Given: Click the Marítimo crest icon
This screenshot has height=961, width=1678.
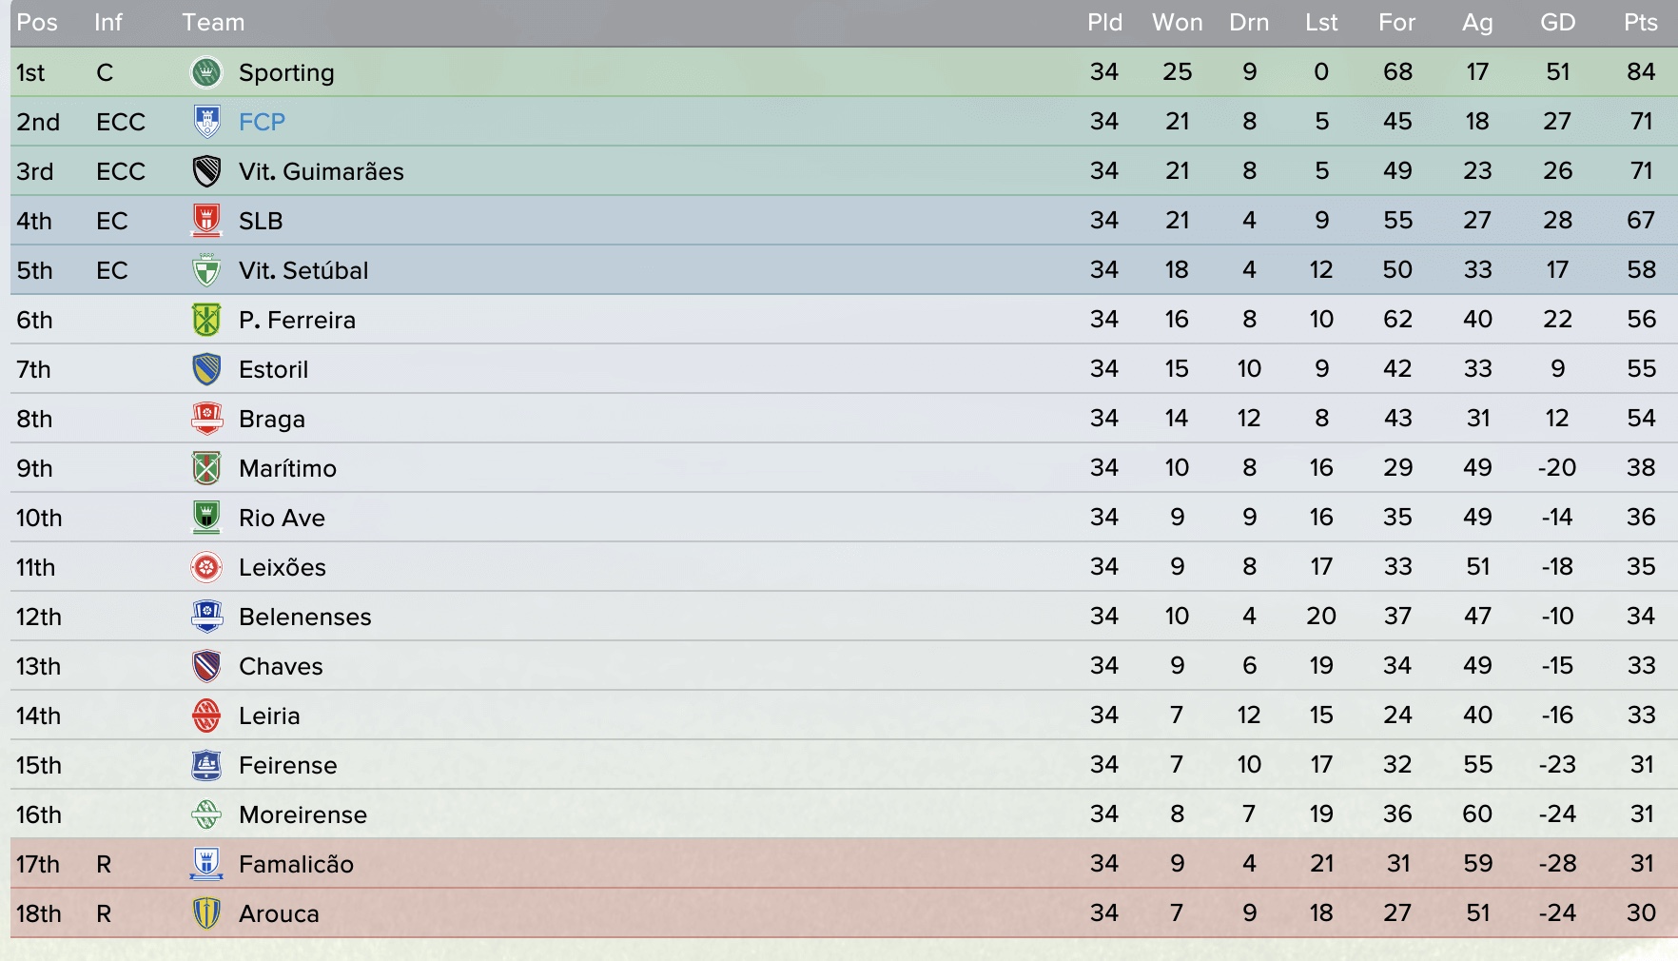Looking at the screenshot, I should pos(206,468).
